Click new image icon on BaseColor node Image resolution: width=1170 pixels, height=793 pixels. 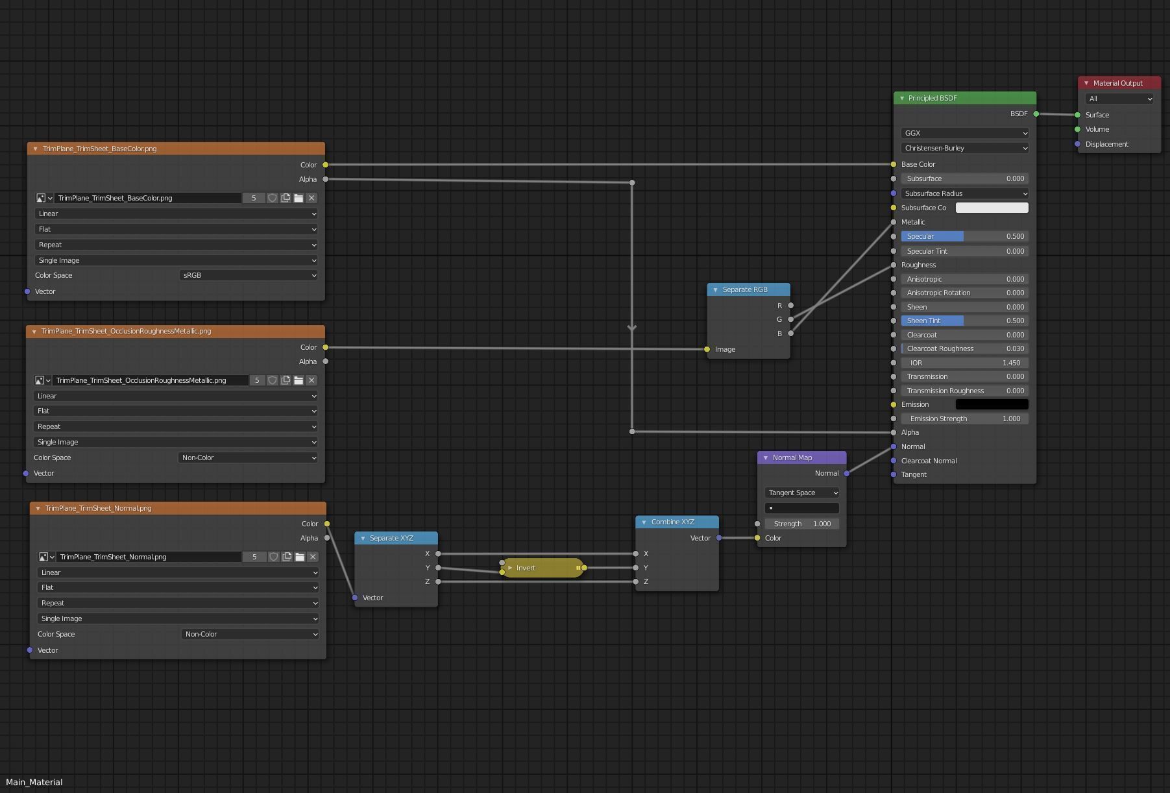(286, 198)
